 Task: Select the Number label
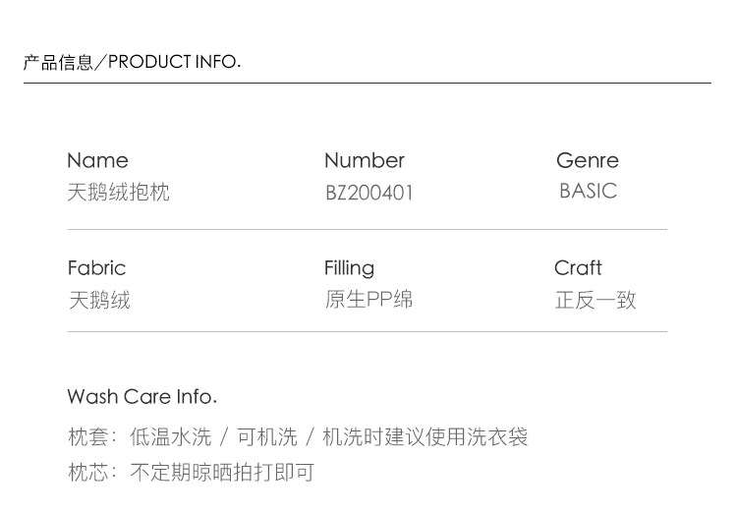pyautogui.click(x=364, y=160)
